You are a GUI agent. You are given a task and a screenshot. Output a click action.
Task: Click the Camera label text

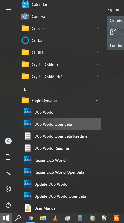38,17
